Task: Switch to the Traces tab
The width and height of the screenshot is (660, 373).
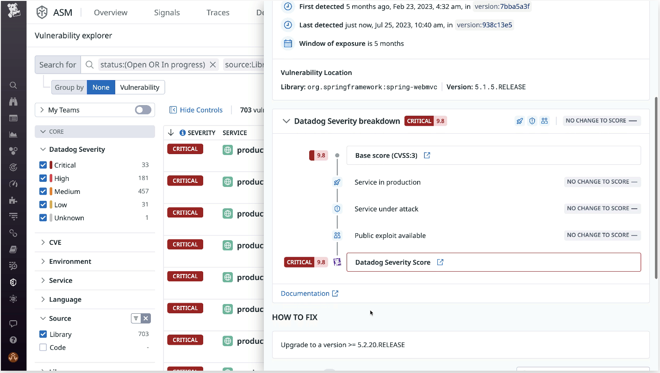Action: (x=218, y=12)
